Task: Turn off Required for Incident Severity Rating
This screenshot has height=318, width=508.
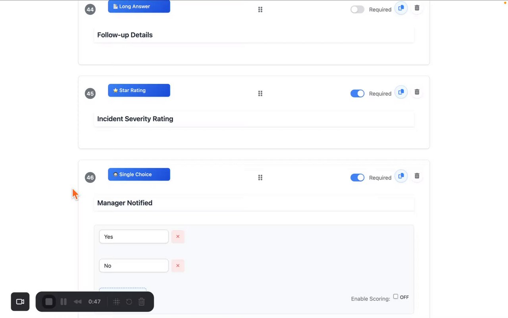Action: coord(357,93)
